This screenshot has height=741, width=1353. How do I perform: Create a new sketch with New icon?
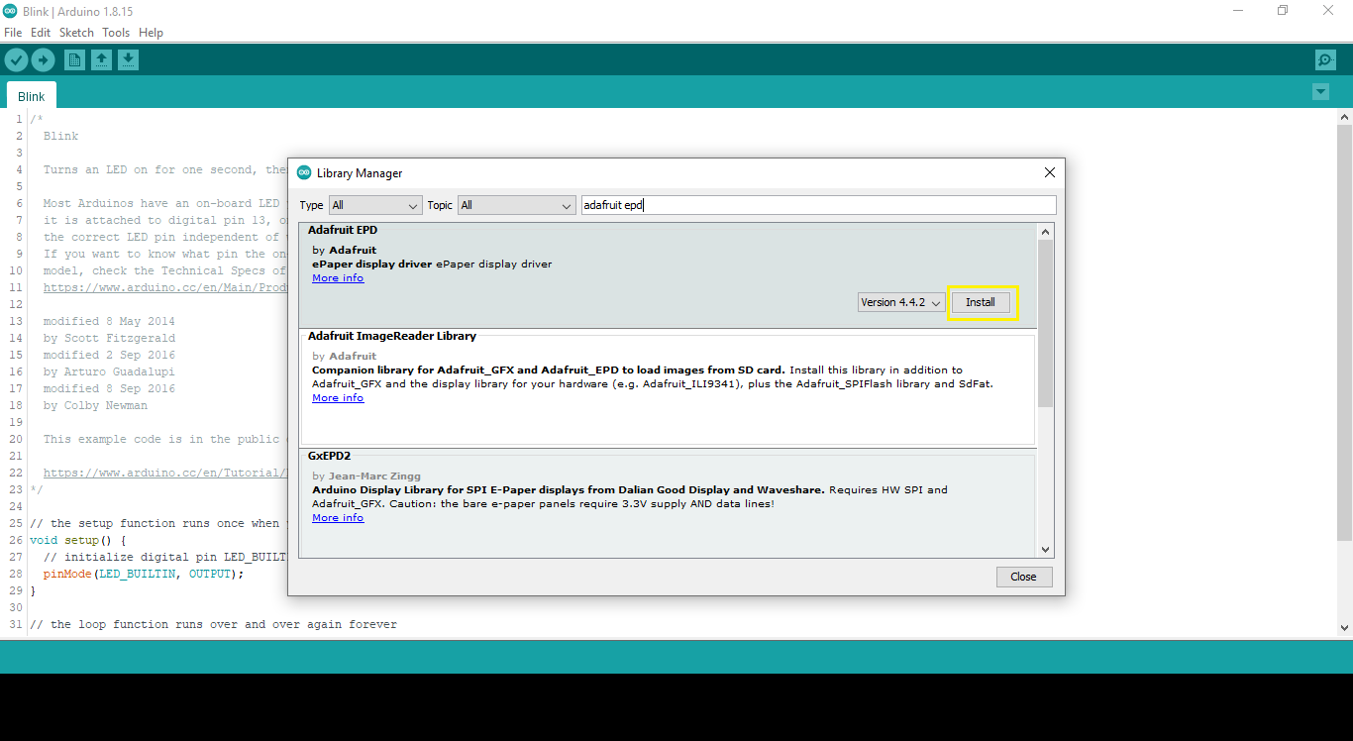[x=74, y=60]
